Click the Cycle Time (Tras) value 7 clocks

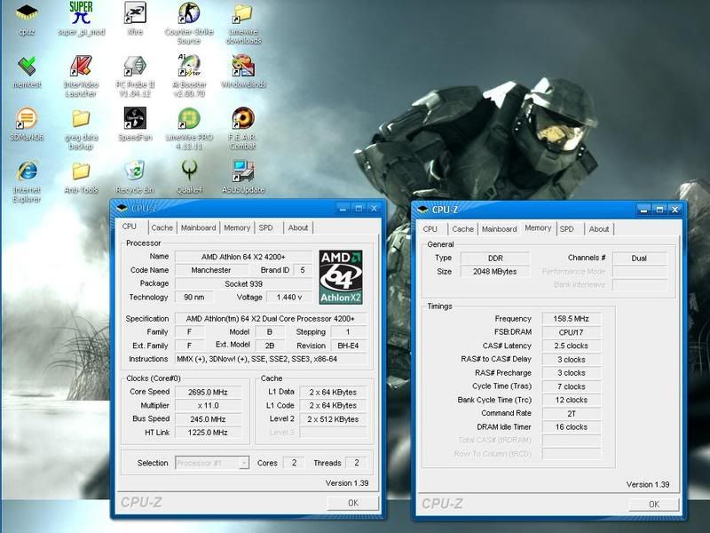[571, 386]
